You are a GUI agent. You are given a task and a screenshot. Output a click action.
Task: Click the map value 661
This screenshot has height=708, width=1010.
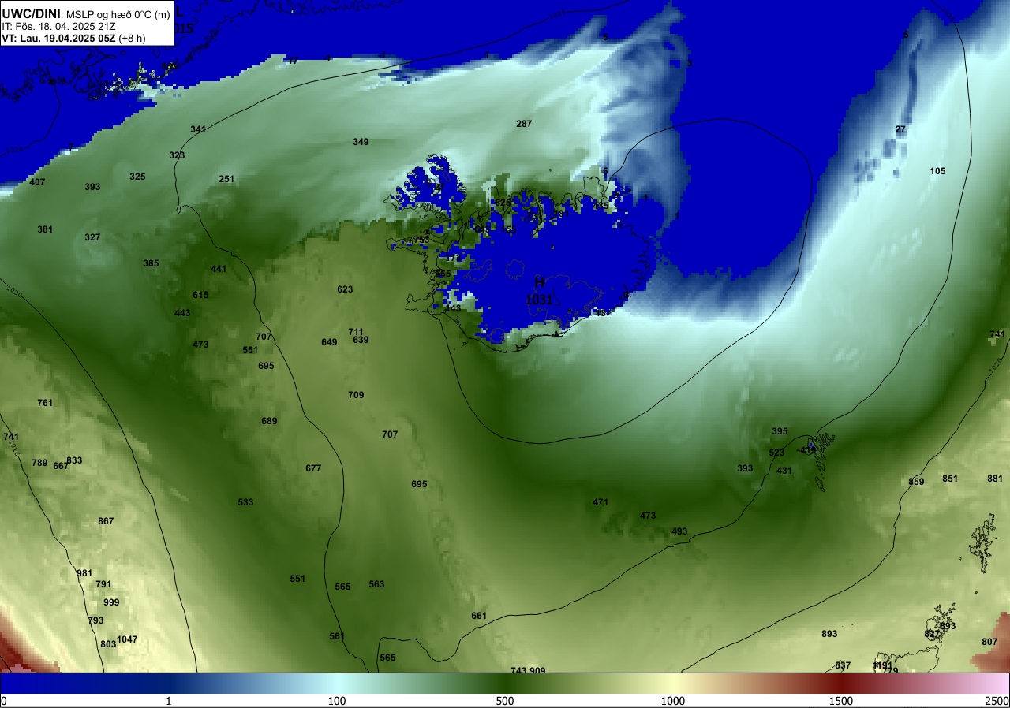pos(479,616)
